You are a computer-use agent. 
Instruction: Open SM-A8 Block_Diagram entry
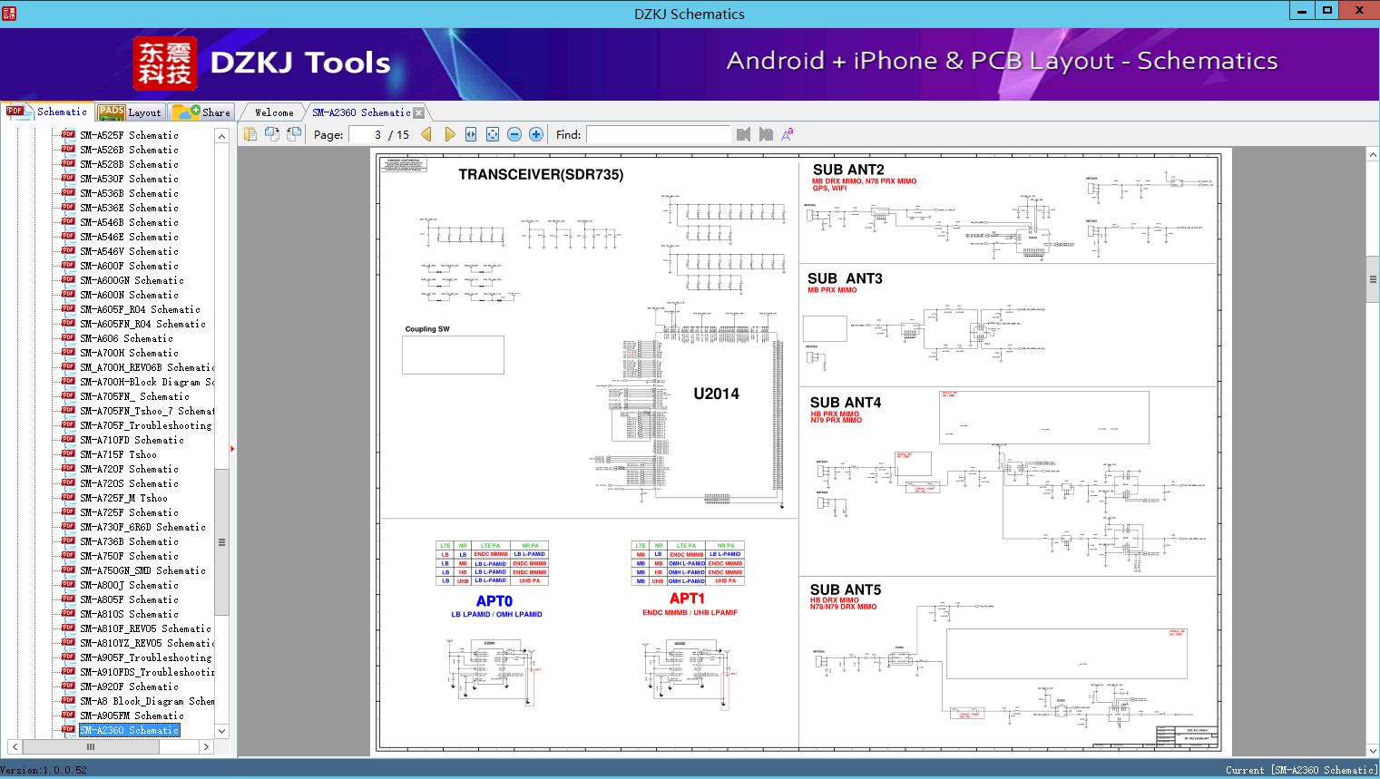pyautogui.click(x=147, y=701)
